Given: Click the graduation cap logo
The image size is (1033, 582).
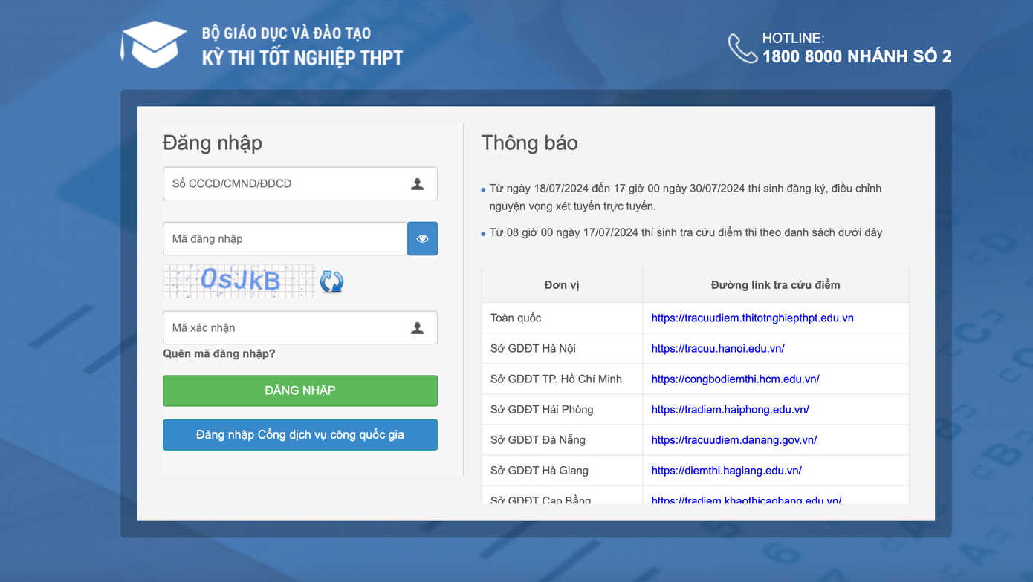Looking at the screenshot, I should coord(154,45).
